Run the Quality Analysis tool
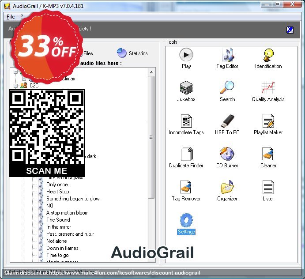 pos(268,91)
